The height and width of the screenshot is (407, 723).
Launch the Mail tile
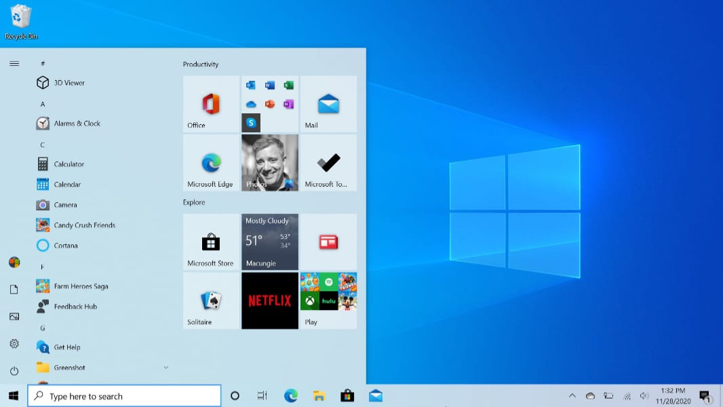[x=328, y=104]
